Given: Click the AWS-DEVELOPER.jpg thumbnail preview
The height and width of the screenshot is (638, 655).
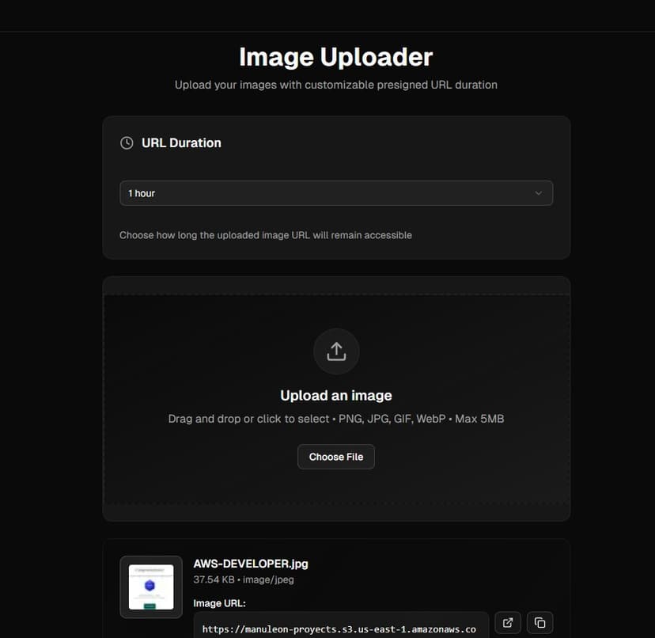Looking at the screenshot, I should pos(150,587).
